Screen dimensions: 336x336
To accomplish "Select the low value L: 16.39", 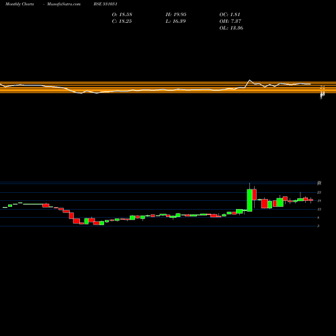I will tap(175, 22).
